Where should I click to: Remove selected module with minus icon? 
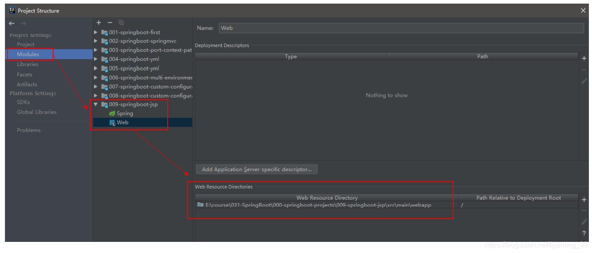110,23
